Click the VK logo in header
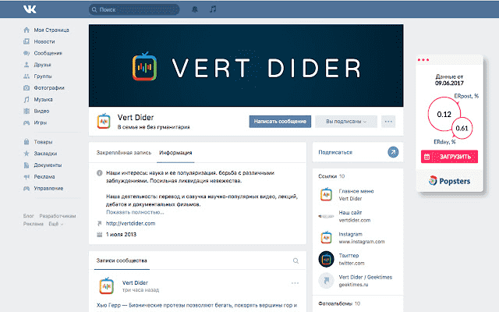 30,9
